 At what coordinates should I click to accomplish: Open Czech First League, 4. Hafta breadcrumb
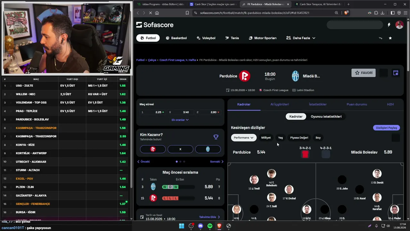pos(178,60)
